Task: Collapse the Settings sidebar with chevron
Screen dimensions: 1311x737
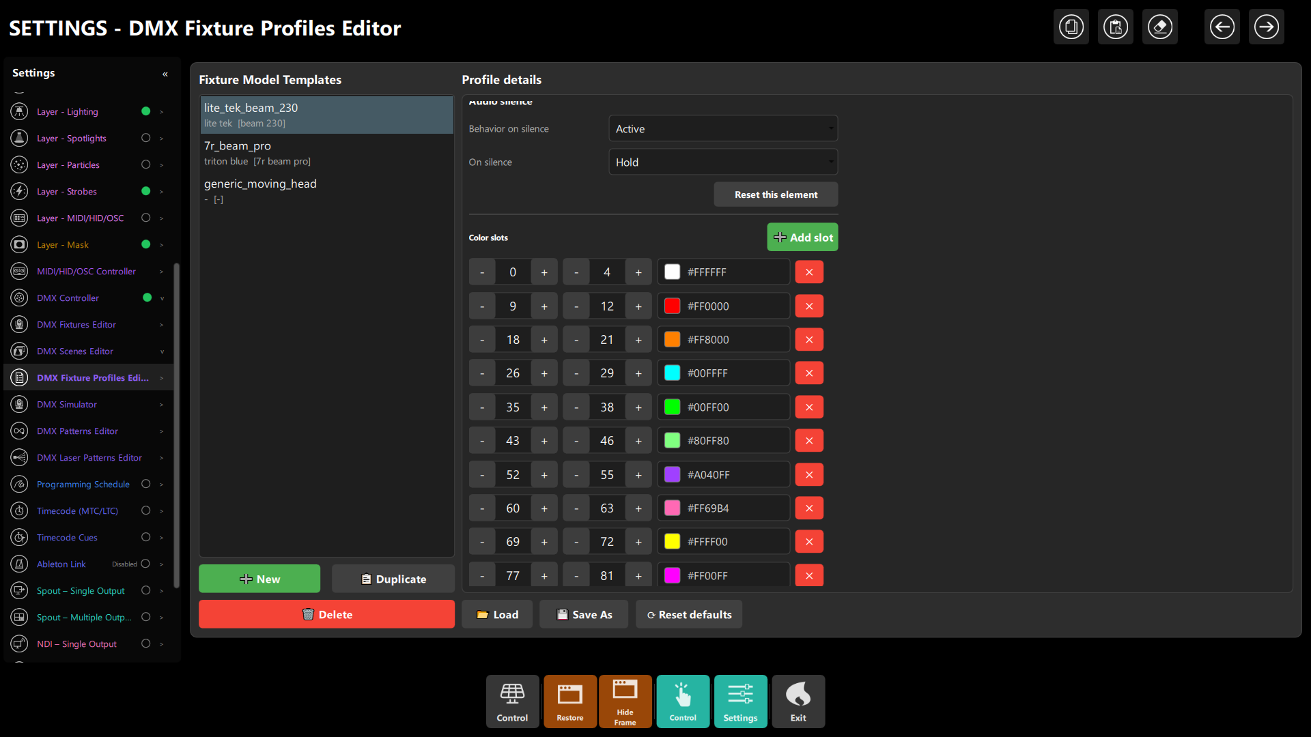Action: click(165, 74)
